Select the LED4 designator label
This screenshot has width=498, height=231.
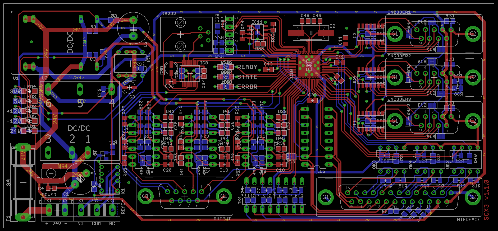30,87
